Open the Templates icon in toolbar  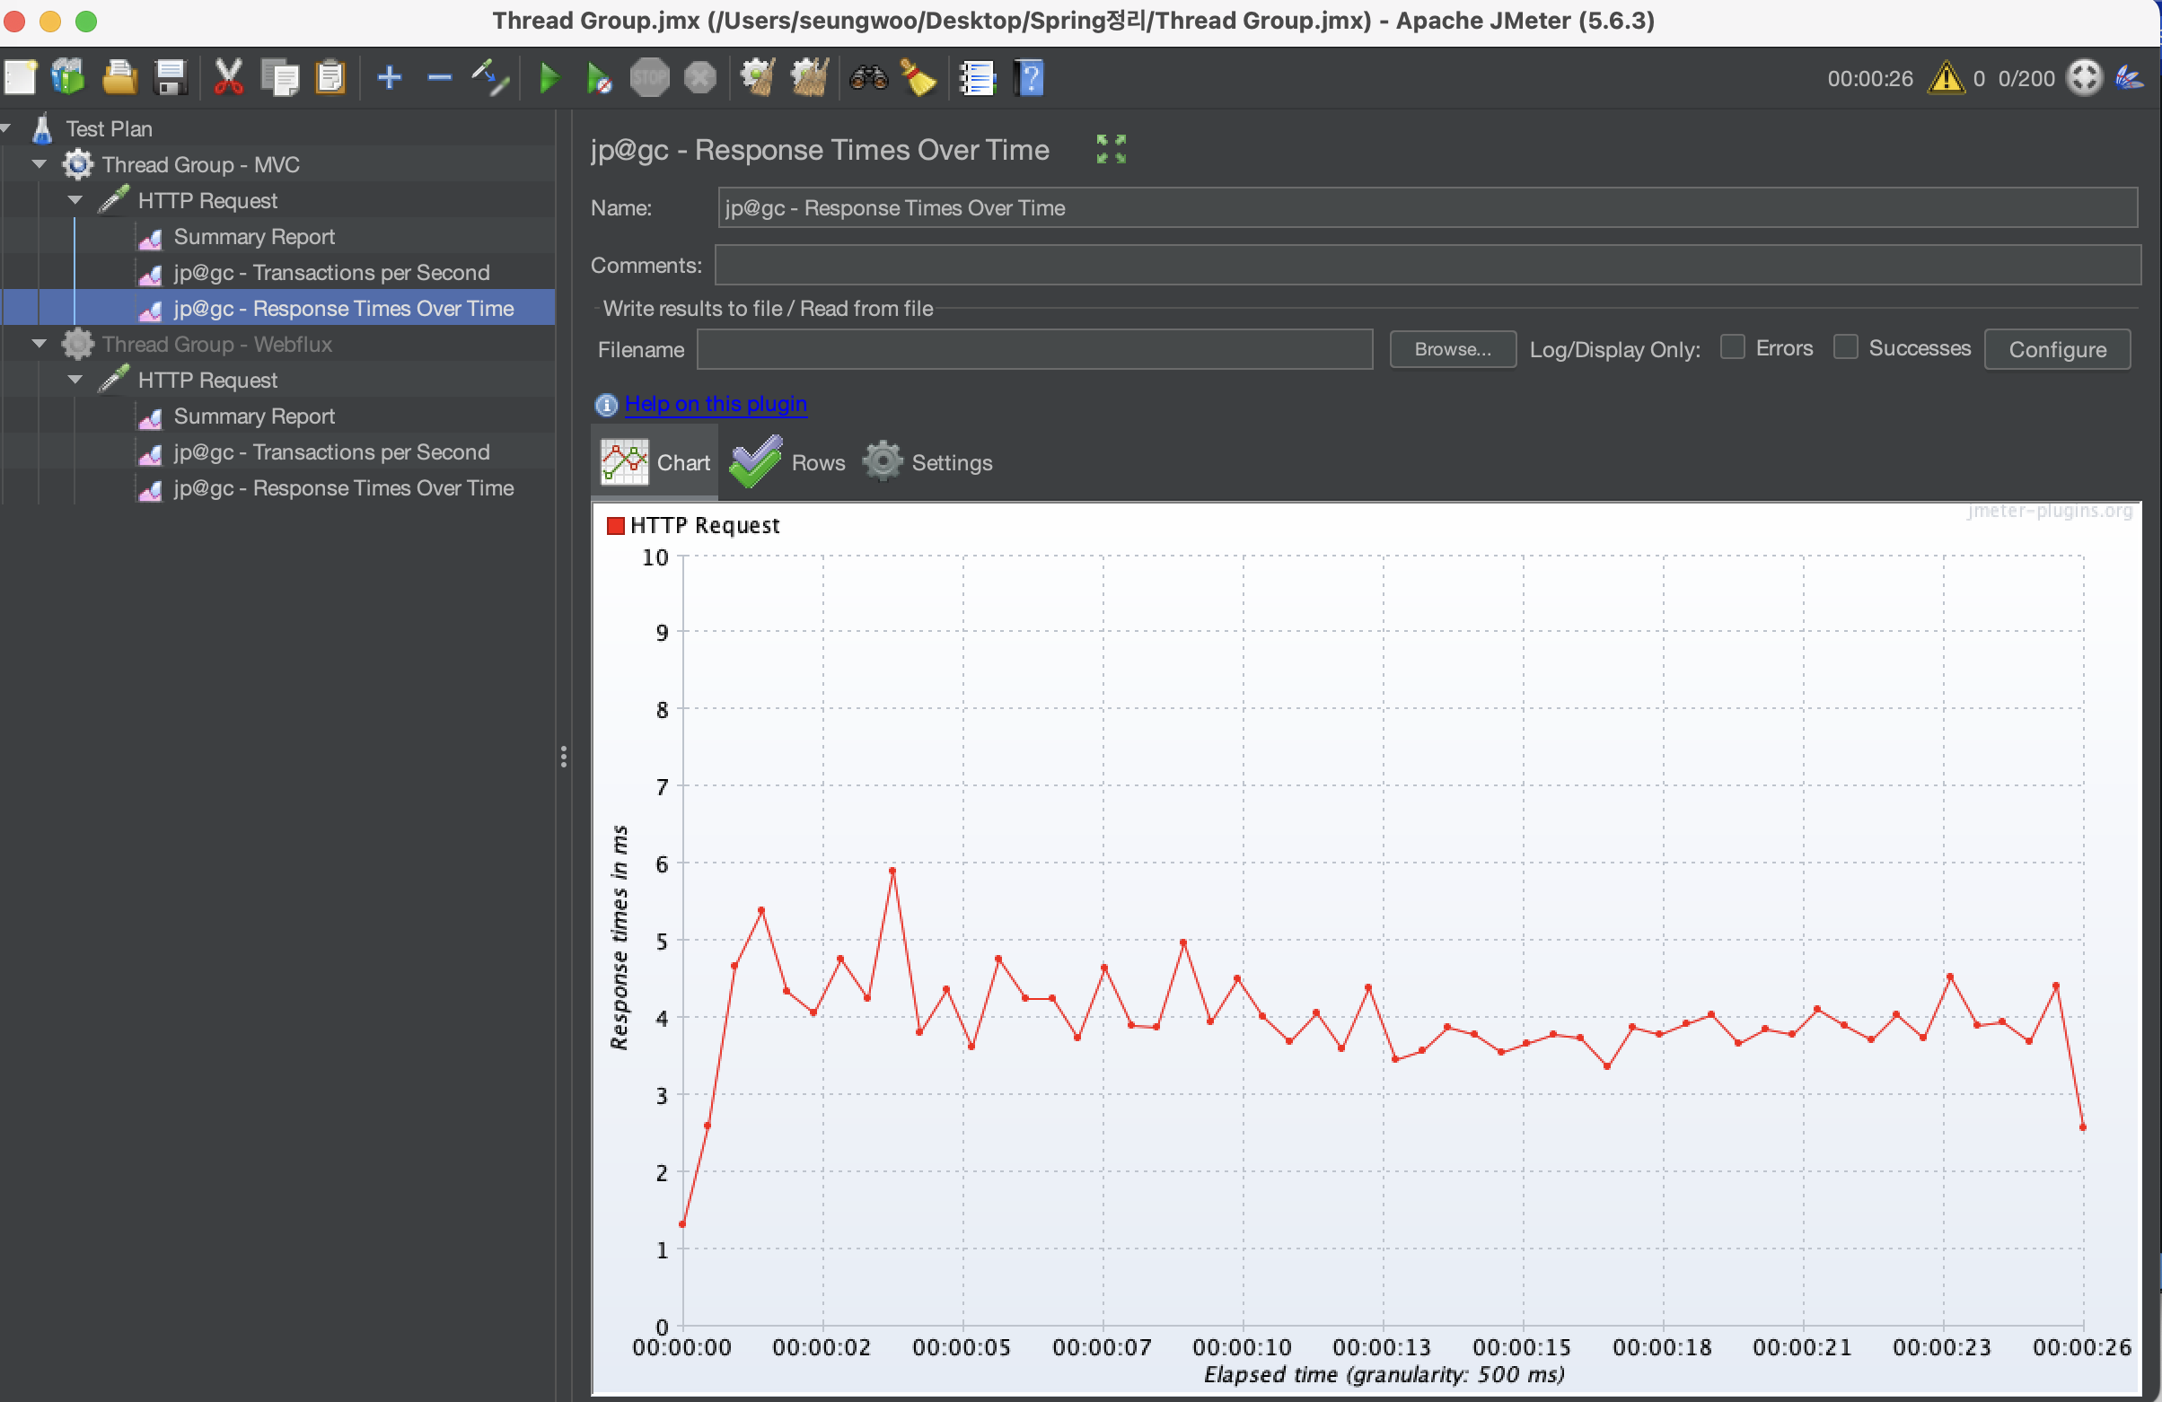[x=68, y=78]
